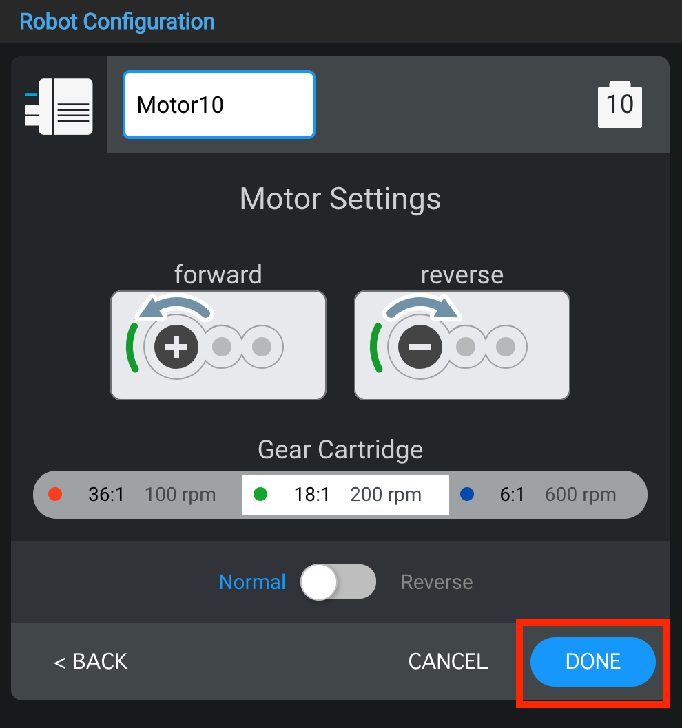Viewport: 682px width, 728px height.
Task: Click the port 10 battery-style badge
Action: point(619,105)
